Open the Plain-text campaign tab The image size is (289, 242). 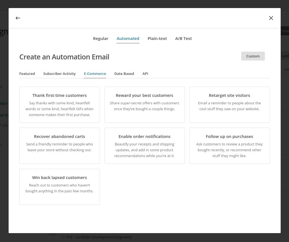click(157, 39)
